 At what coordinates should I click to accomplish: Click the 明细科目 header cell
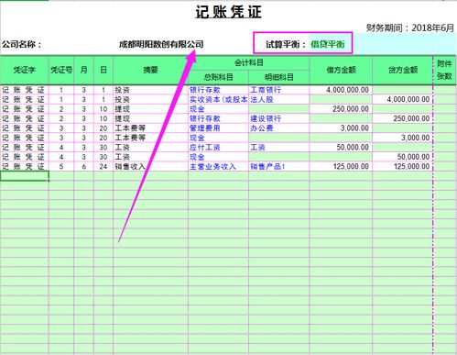click(279, 77)
